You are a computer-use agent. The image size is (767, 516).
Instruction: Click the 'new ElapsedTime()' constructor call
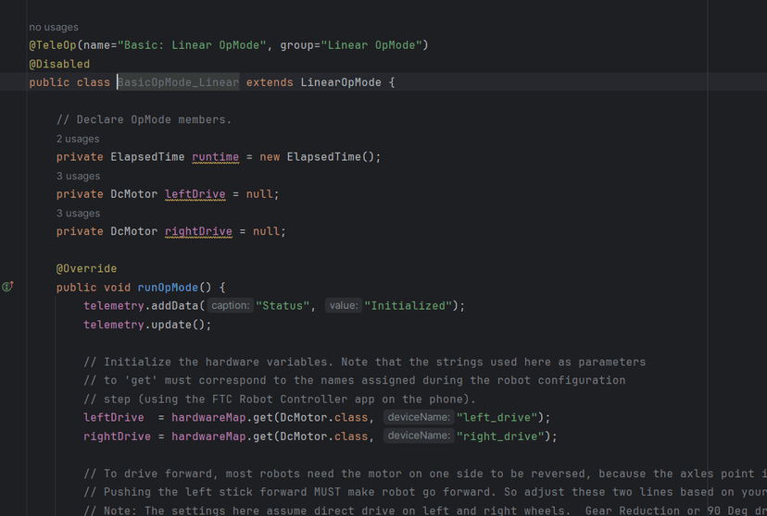tap(317, 157)
